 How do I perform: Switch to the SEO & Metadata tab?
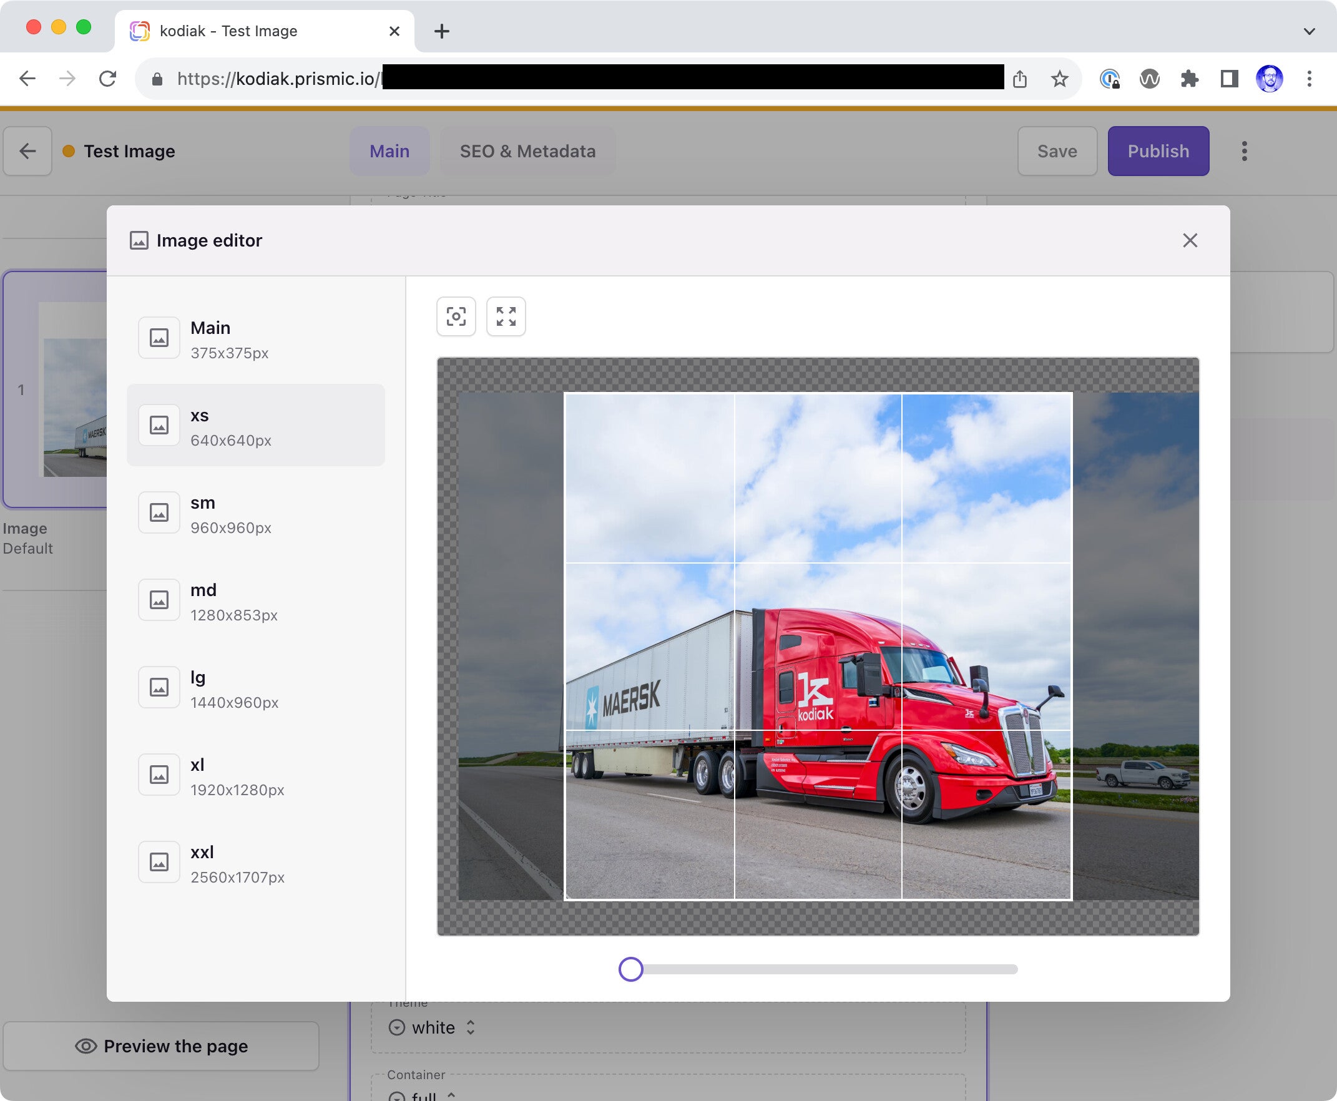click(x=527, y=151)
